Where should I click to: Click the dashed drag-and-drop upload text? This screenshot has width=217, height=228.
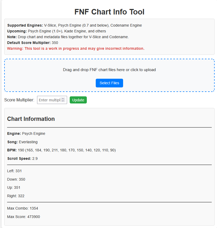(x=109, y=70)
